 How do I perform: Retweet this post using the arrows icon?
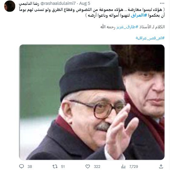point(55,166)
